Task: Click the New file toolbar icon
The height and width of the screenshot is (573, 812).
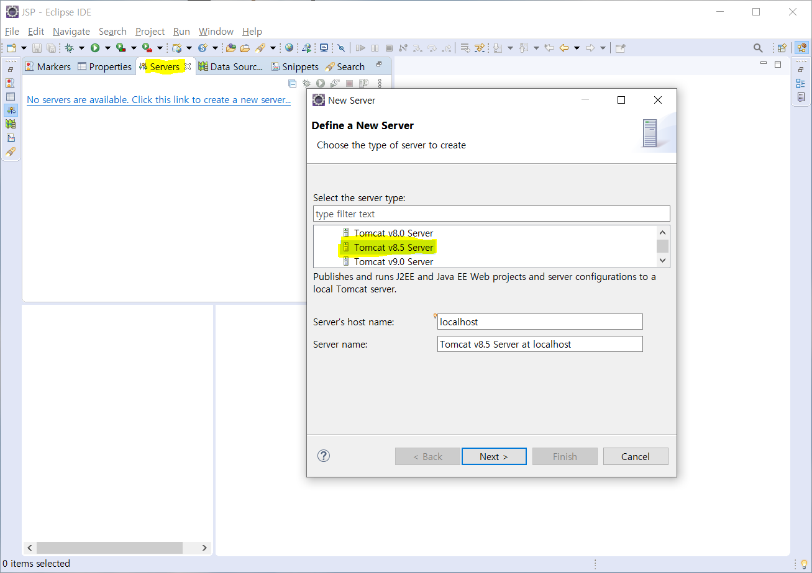Action: (11, 48)
